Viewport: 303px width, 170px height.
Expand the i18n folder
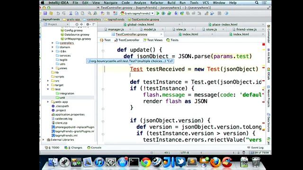coord(53,51)
